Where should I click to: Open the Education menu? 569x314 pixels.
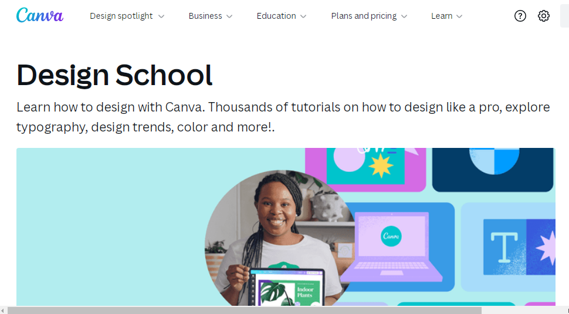(x=282, y=16)
